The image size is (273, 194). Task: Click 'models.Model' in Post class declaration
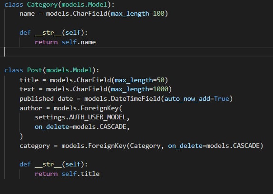[x=69, y=70]
